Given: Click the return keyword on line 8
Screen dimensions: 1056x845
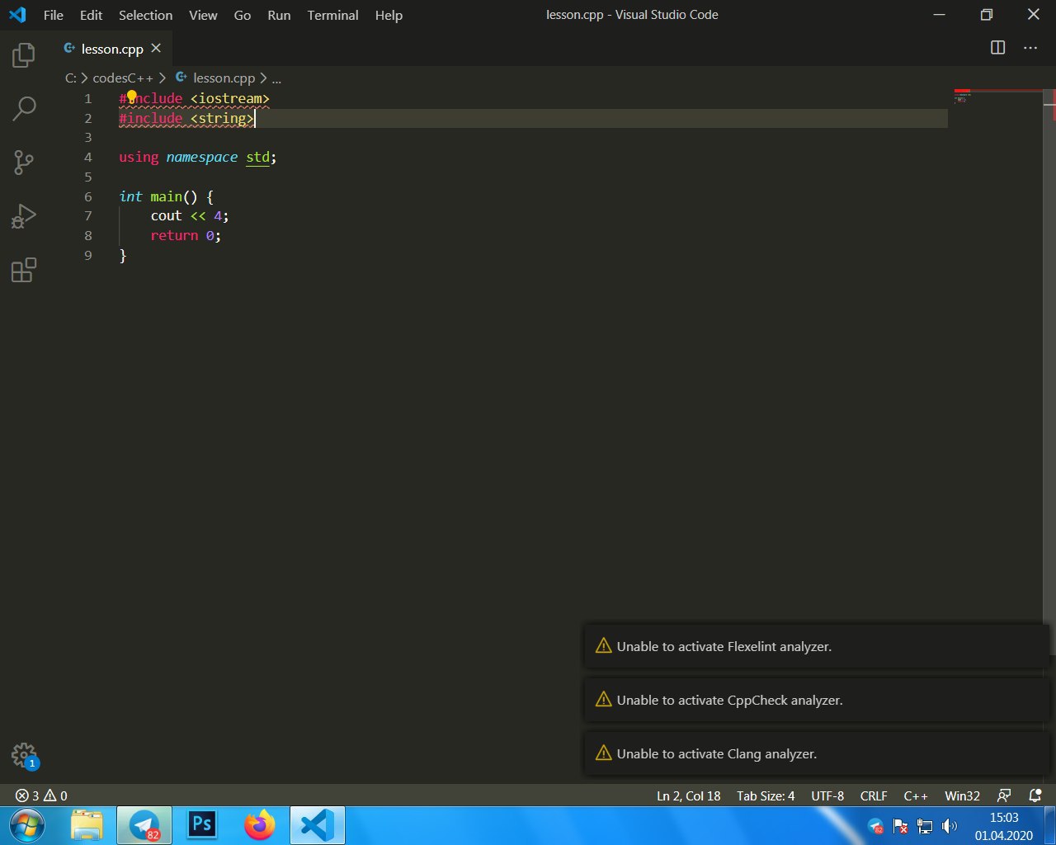Looking at the screenshot, I should (x=174, y=235).
